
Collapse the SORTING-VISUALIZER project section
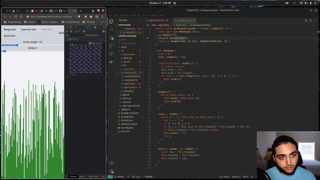point(127,36)
